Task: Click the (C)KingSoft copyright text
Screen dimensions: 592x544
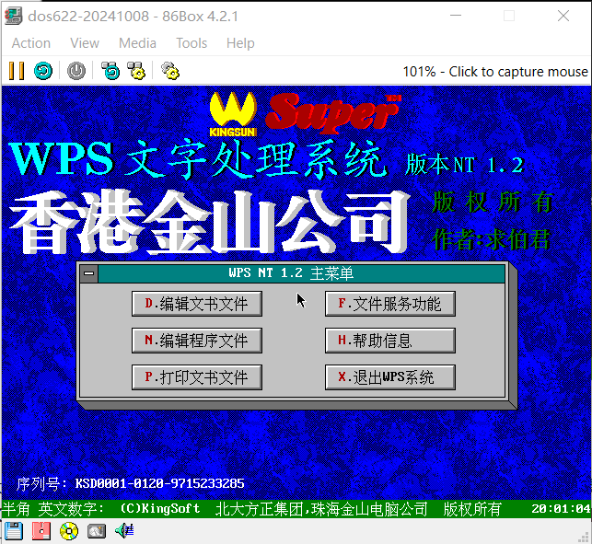Action: [x=160, y=508]
